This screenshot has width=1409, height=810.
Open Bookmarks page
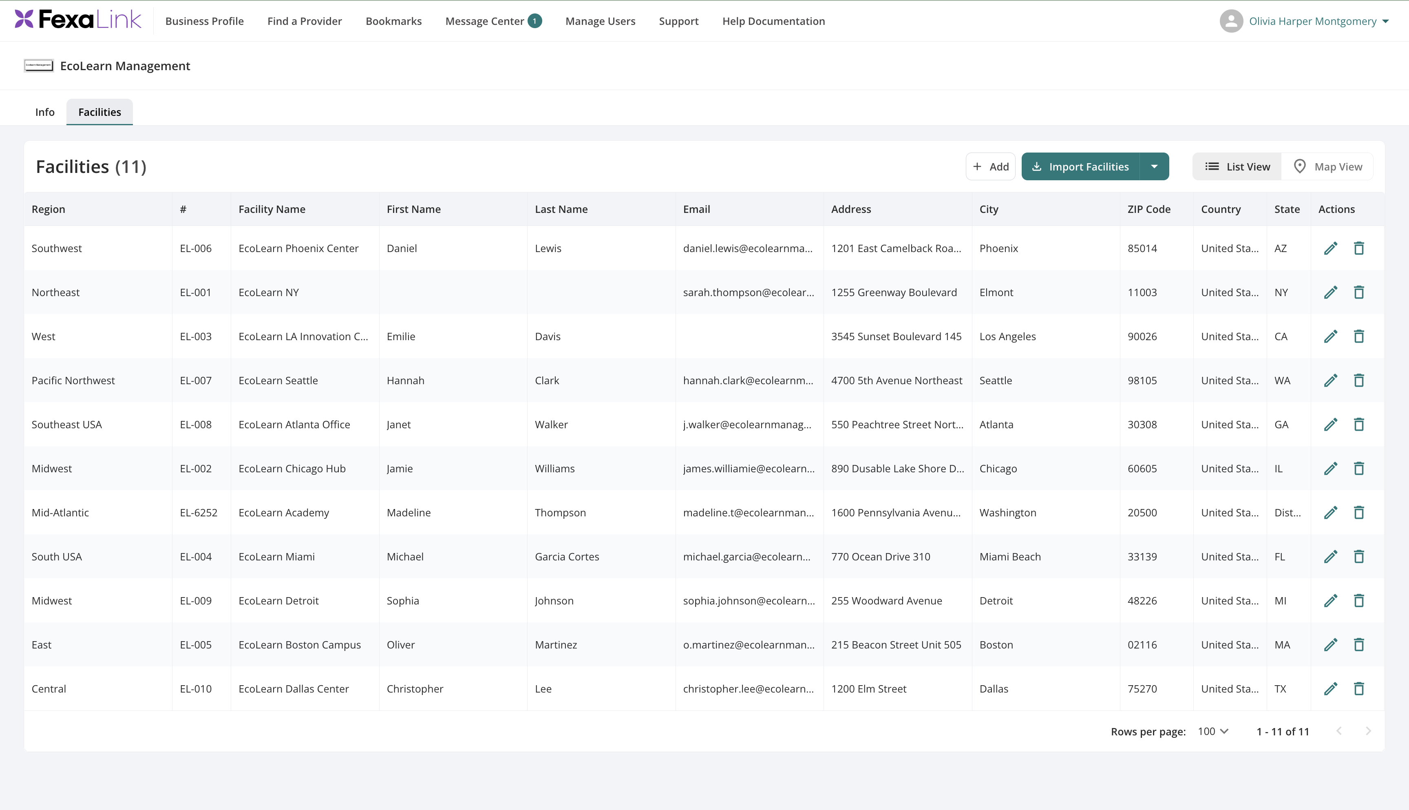tap(394, 21)
